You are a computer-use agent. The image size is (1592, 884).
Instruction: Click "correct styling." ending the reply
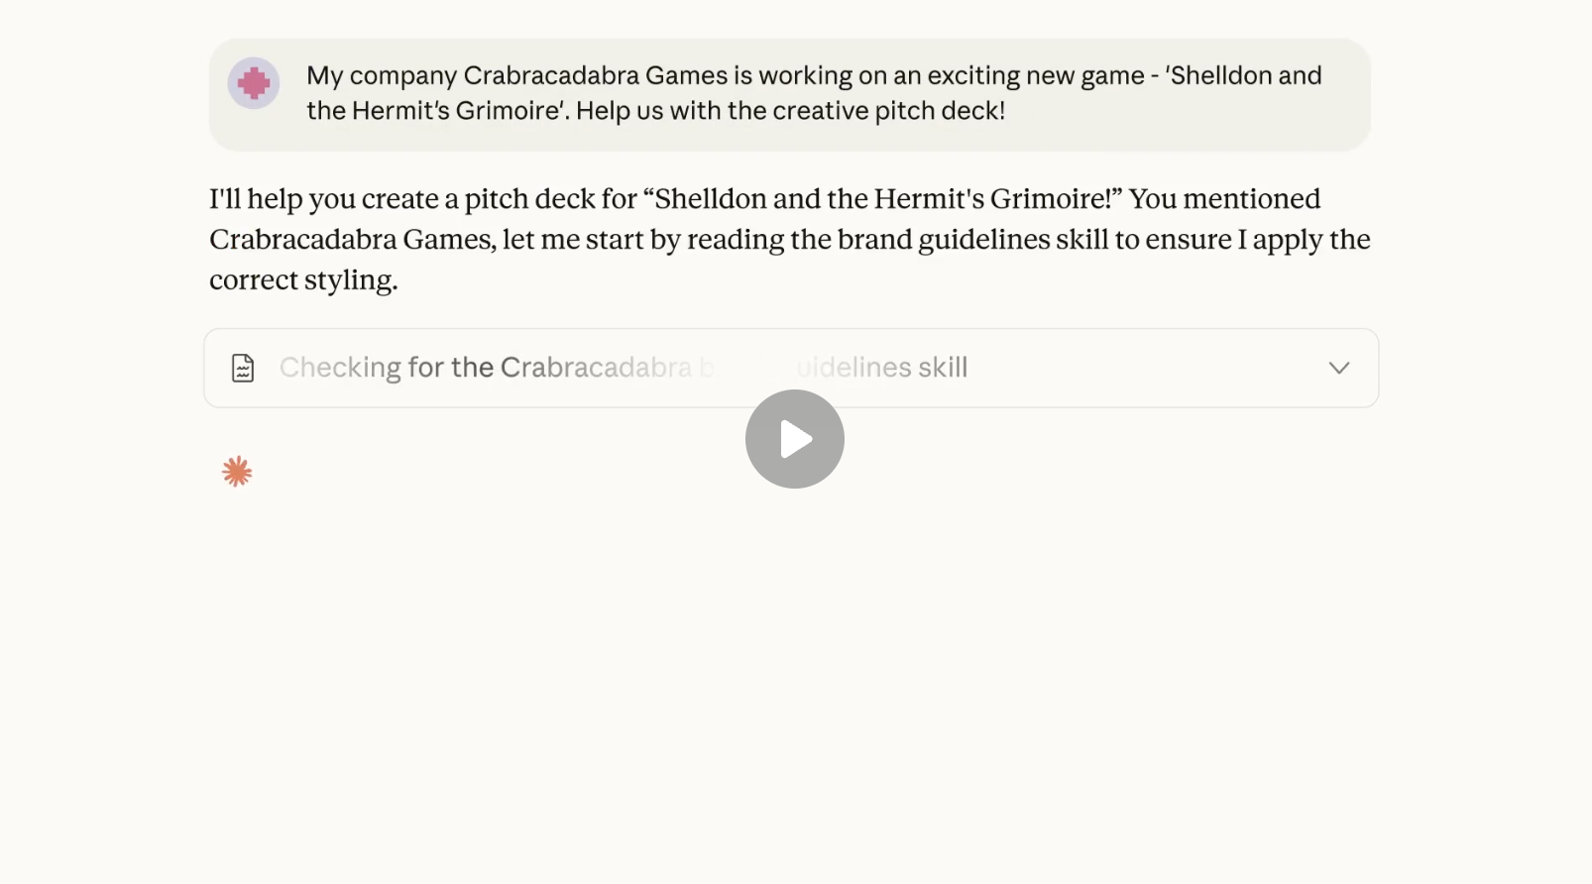tap(303, 280)
